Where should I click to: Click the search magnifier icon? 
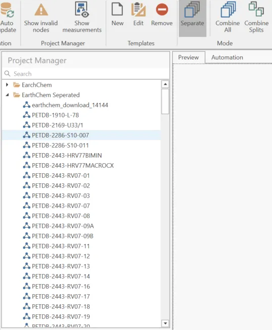(8, 74)
